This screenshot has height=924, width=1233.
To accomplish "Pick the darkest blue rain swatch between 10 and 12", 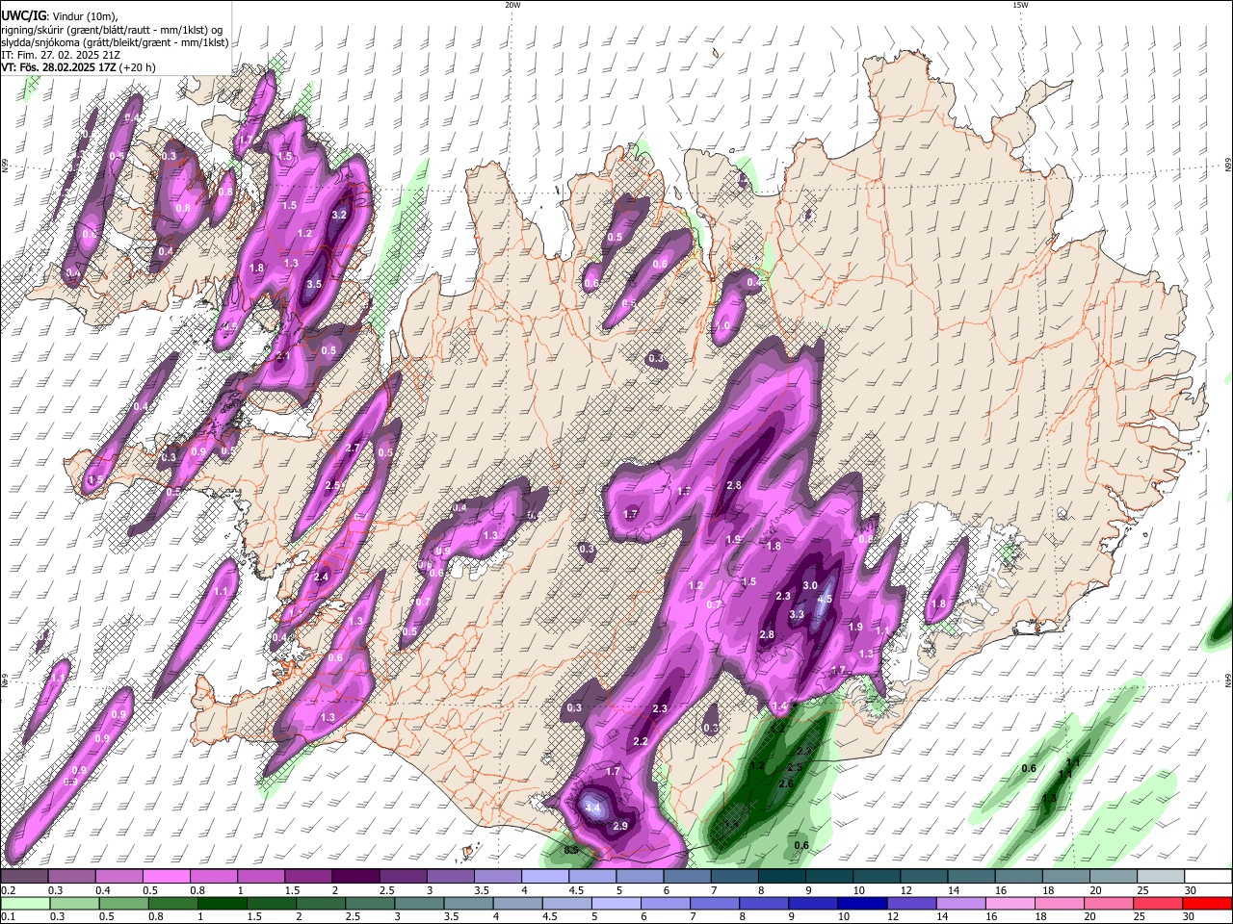I will pos(861,903).
